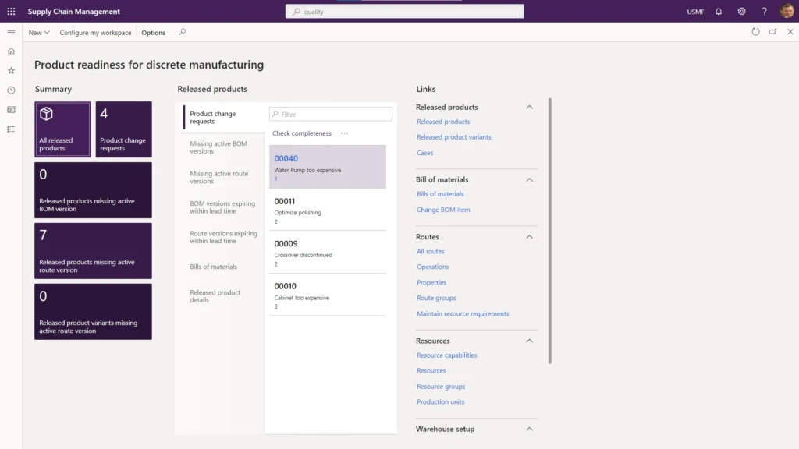Open Workspaces icon in sidebar
The image size is (799, 449).
point(11,110)
